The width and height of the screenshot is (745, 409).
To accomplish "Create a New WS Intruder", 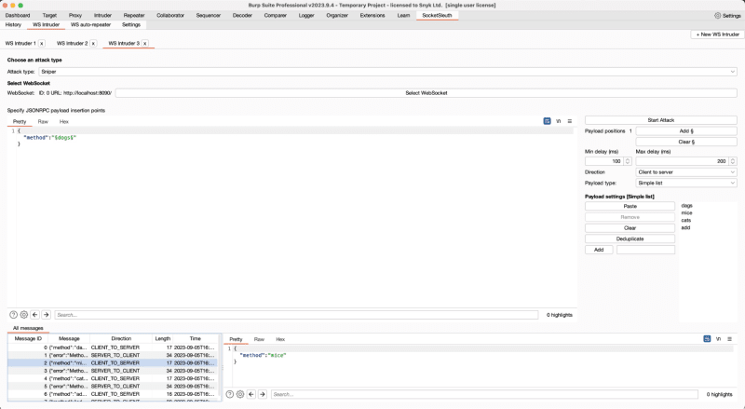I will click(717, 34).
